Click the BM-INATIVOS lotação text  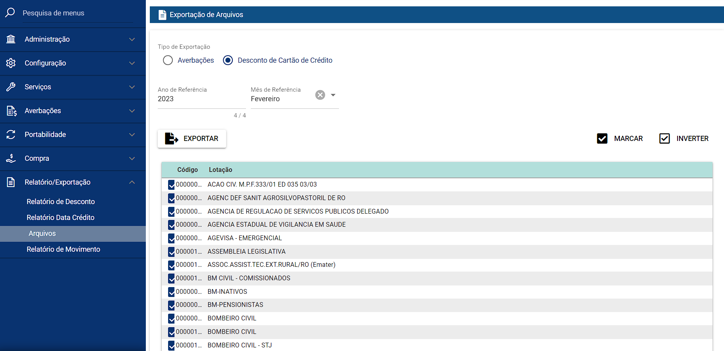(x=227, y=292)
